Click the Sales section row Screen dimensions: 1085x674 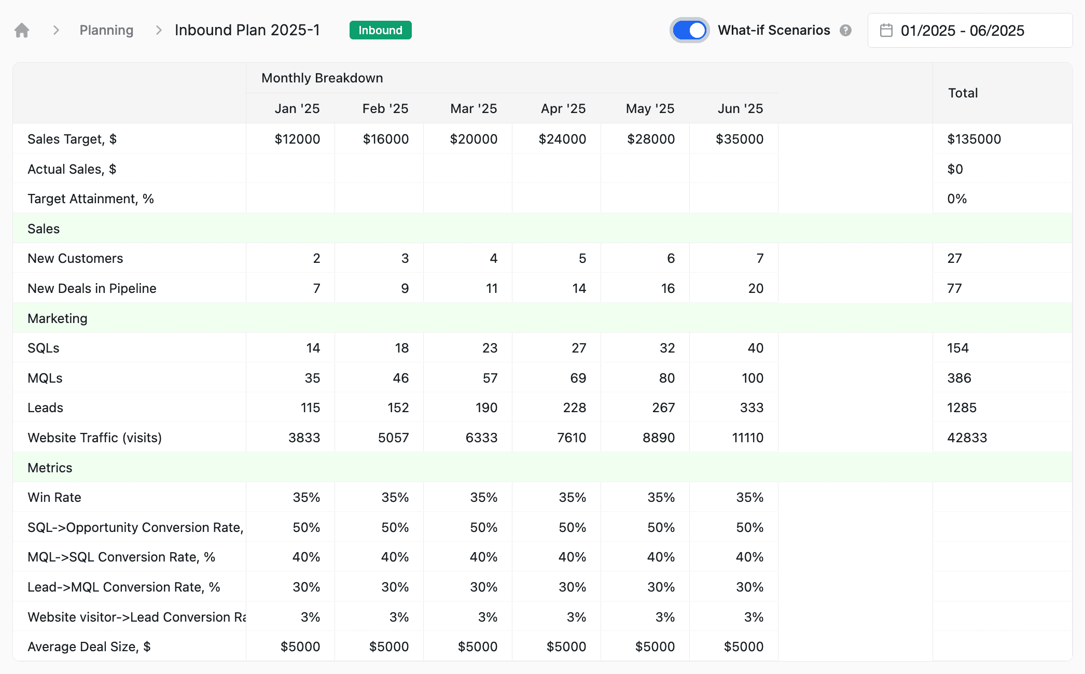(x=542, y=228)
